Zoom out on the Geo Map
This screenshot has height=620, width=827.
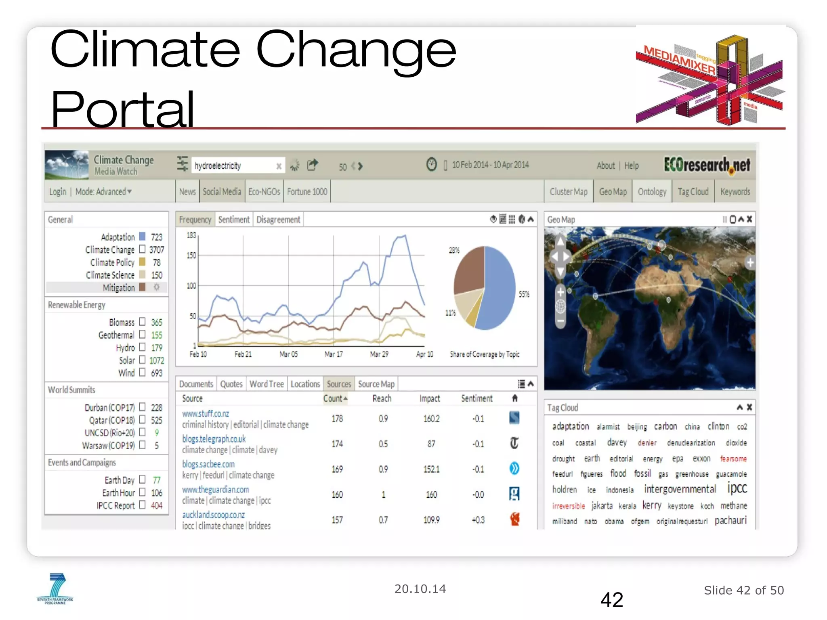[x=560, y=321]
